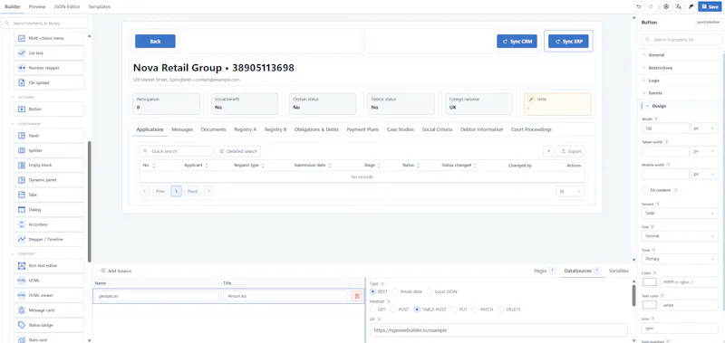This screenshot has width=725, height=343.
Task: Open the Size dropdown showing Normal
Action: [x=680, y=236]
